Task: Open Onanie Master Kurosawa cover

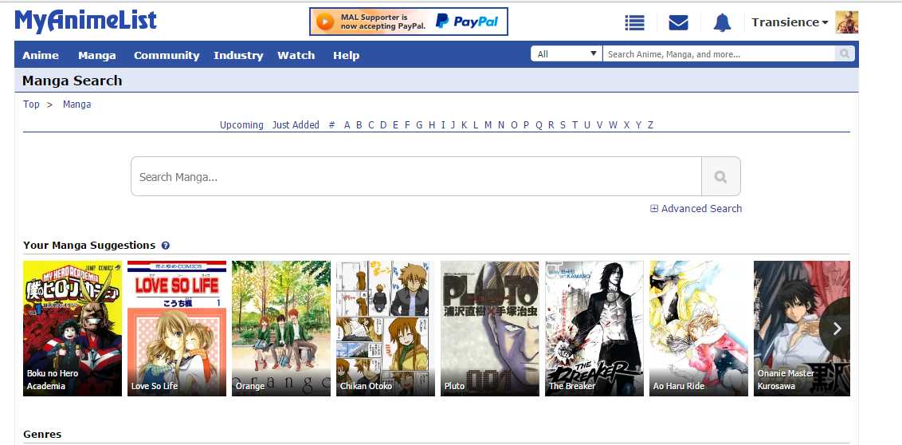Action: pyautogui.click(x=802, y=328)
